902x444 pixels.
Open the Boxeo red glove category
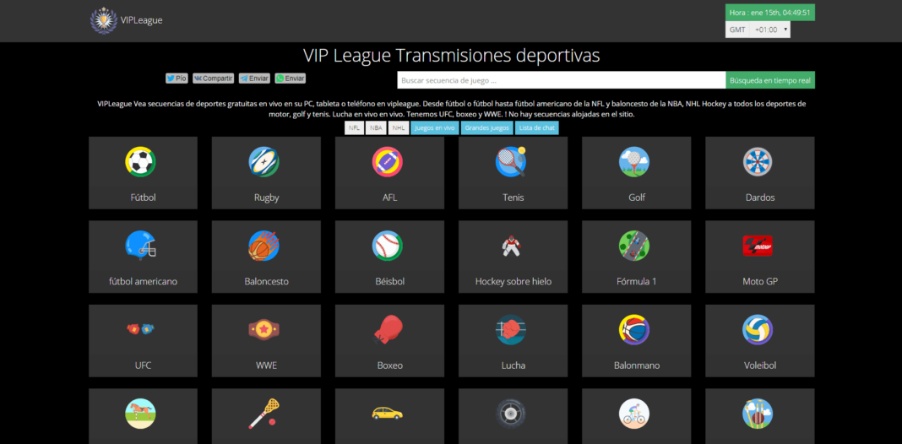pos(388,329)
